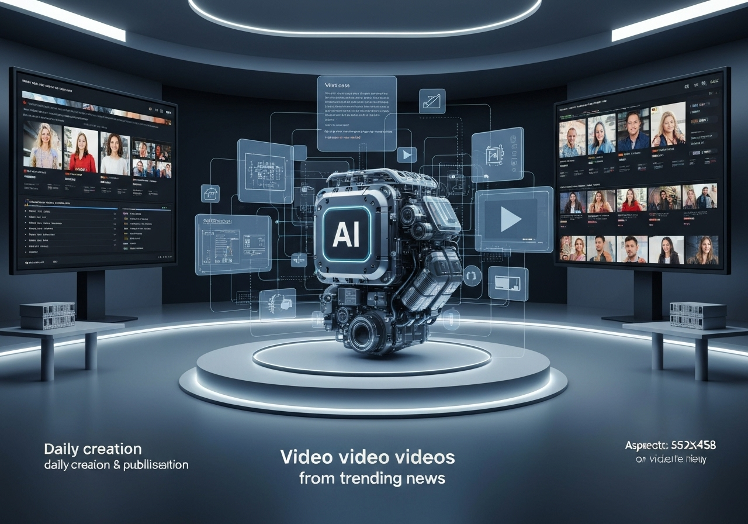
Task: Click the large play button panel
Action: 513,219
